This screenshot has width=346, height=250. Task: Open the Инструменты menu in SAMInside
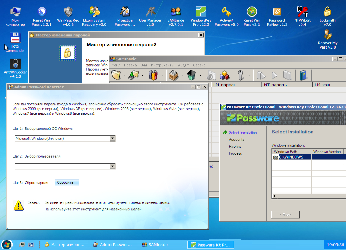tap(163, 65)
